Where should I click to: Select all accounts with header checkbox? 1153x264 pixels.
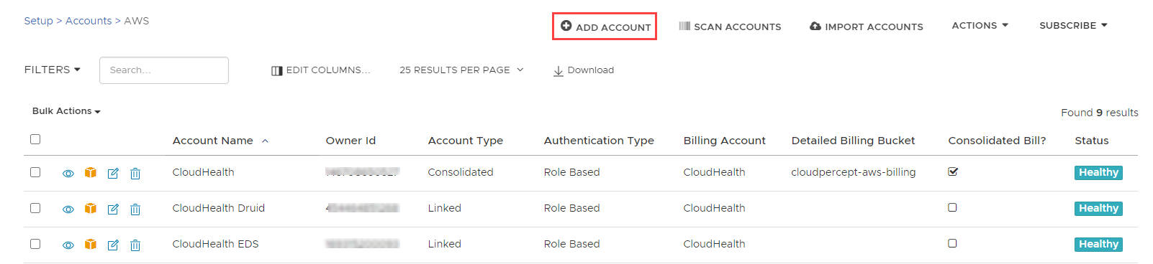pos(35,139)
